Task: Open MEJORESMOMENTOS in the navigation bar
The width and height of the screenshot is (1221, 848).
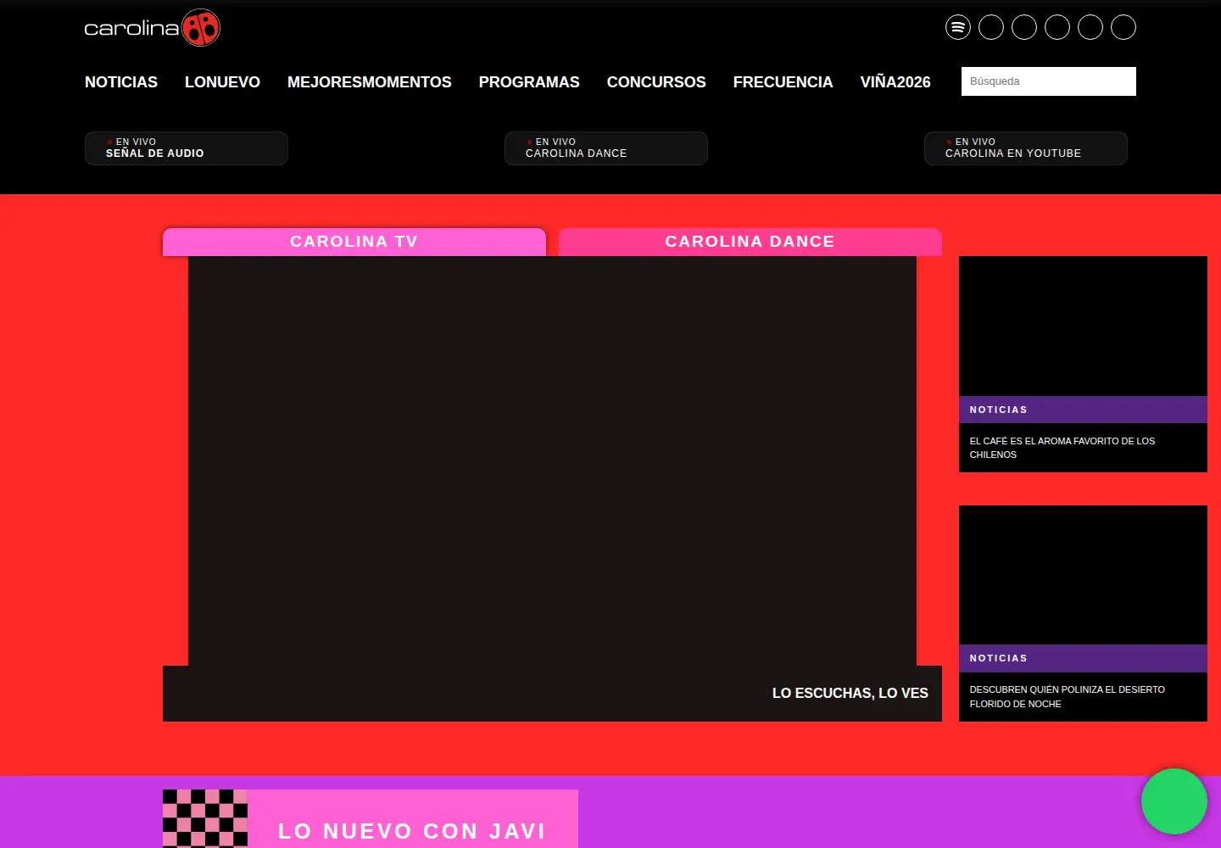Action: tap(370, 82)
